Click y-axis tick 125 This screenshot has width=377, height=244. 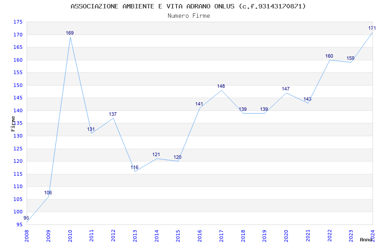18,149
